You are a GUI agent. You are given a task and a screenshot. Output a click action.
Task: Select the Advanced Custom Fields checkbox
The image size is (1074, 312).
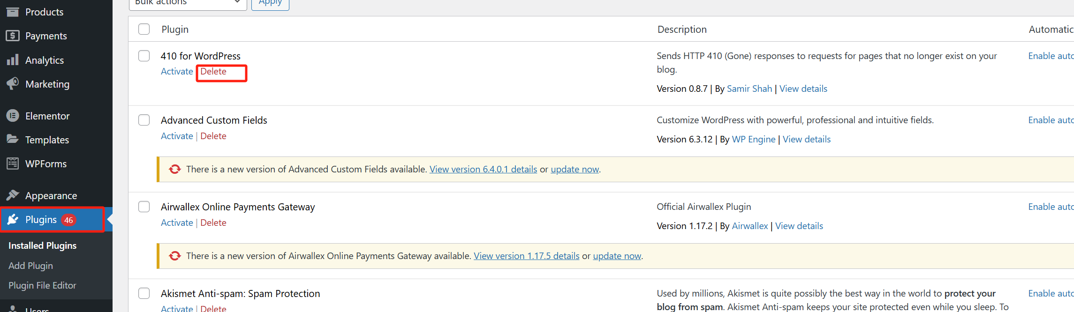[x=144, y=120]
